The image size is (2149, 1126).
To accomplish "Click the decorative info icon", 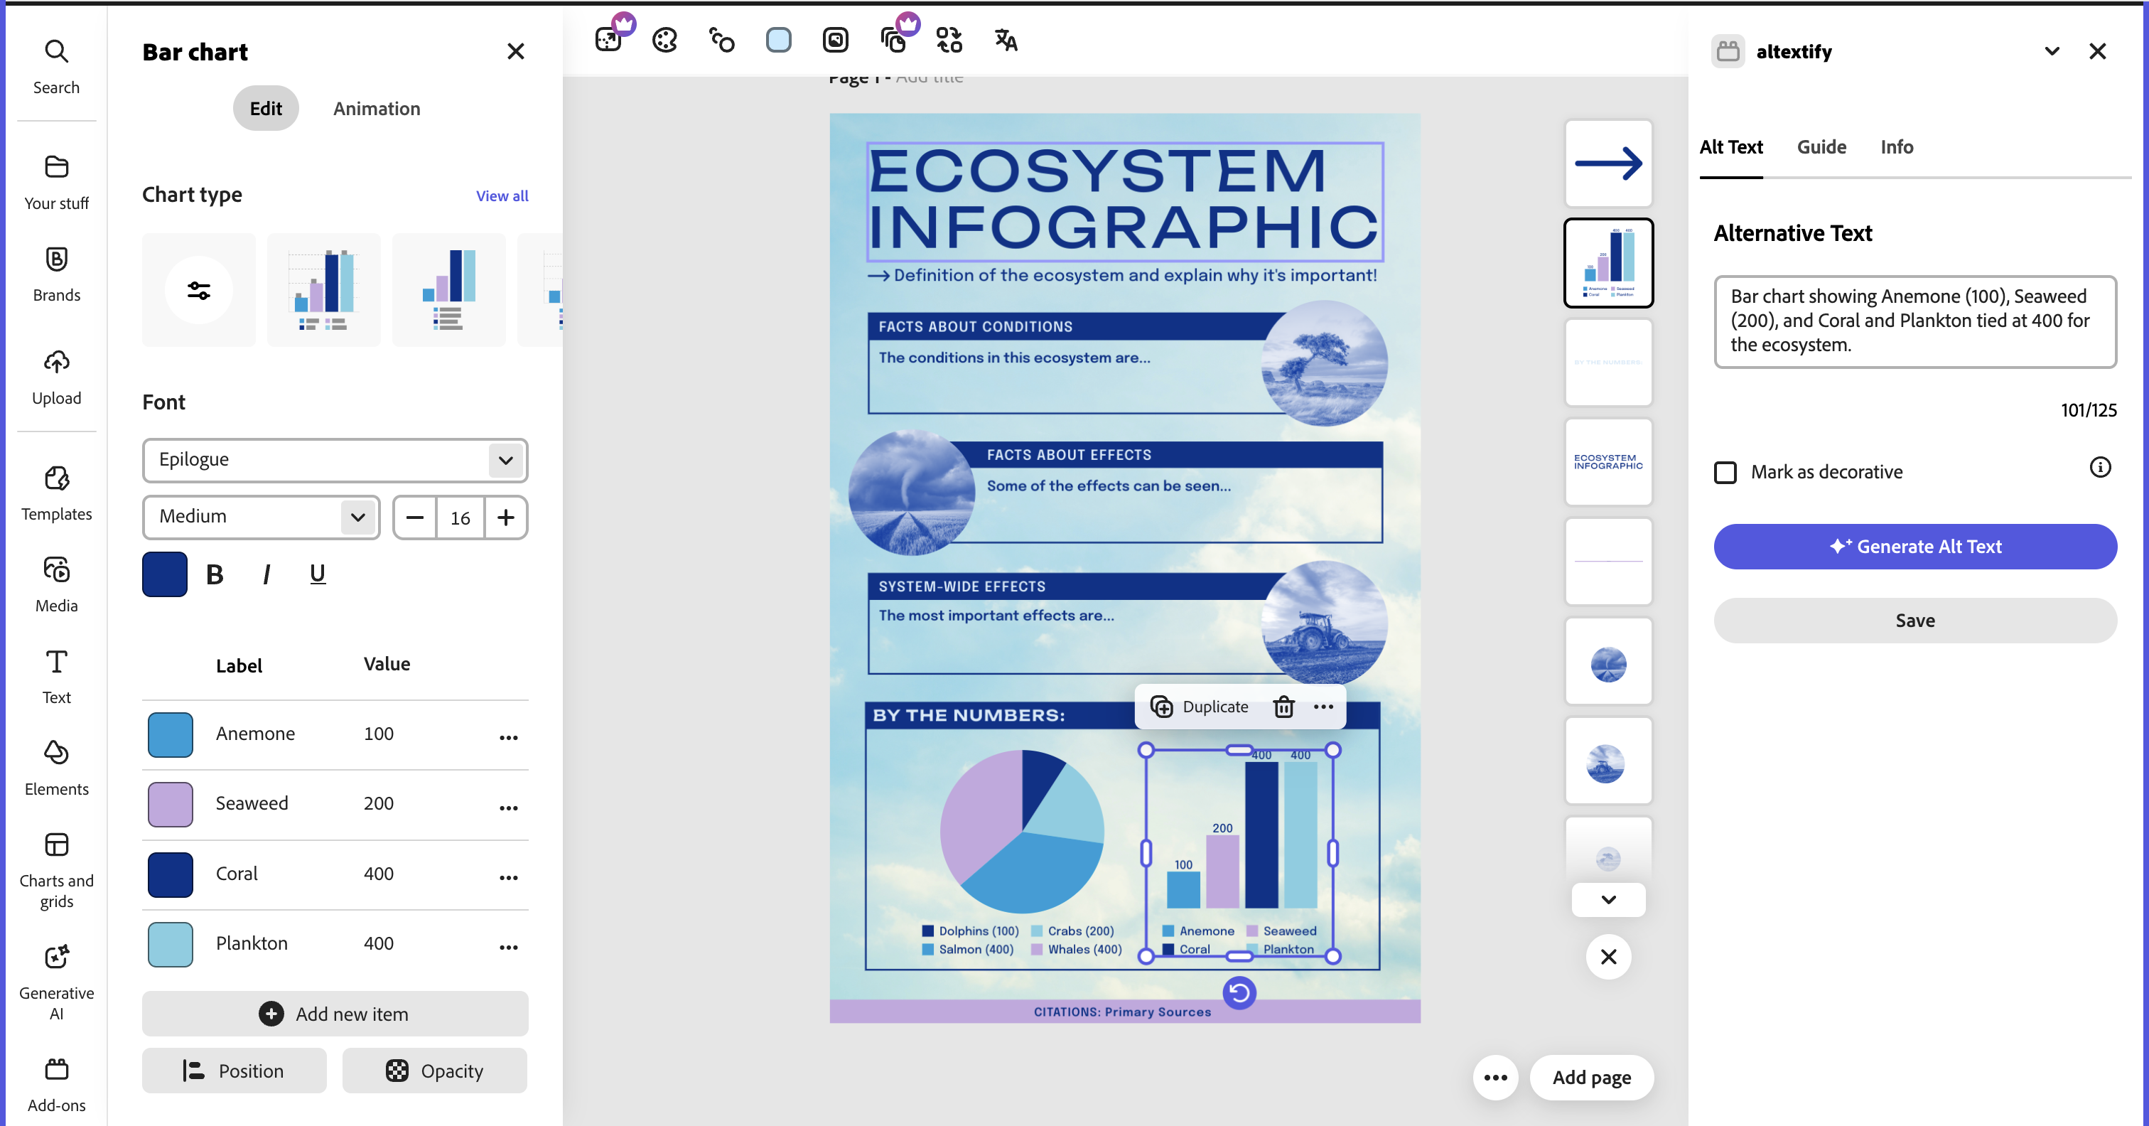I will point(2100,468).
